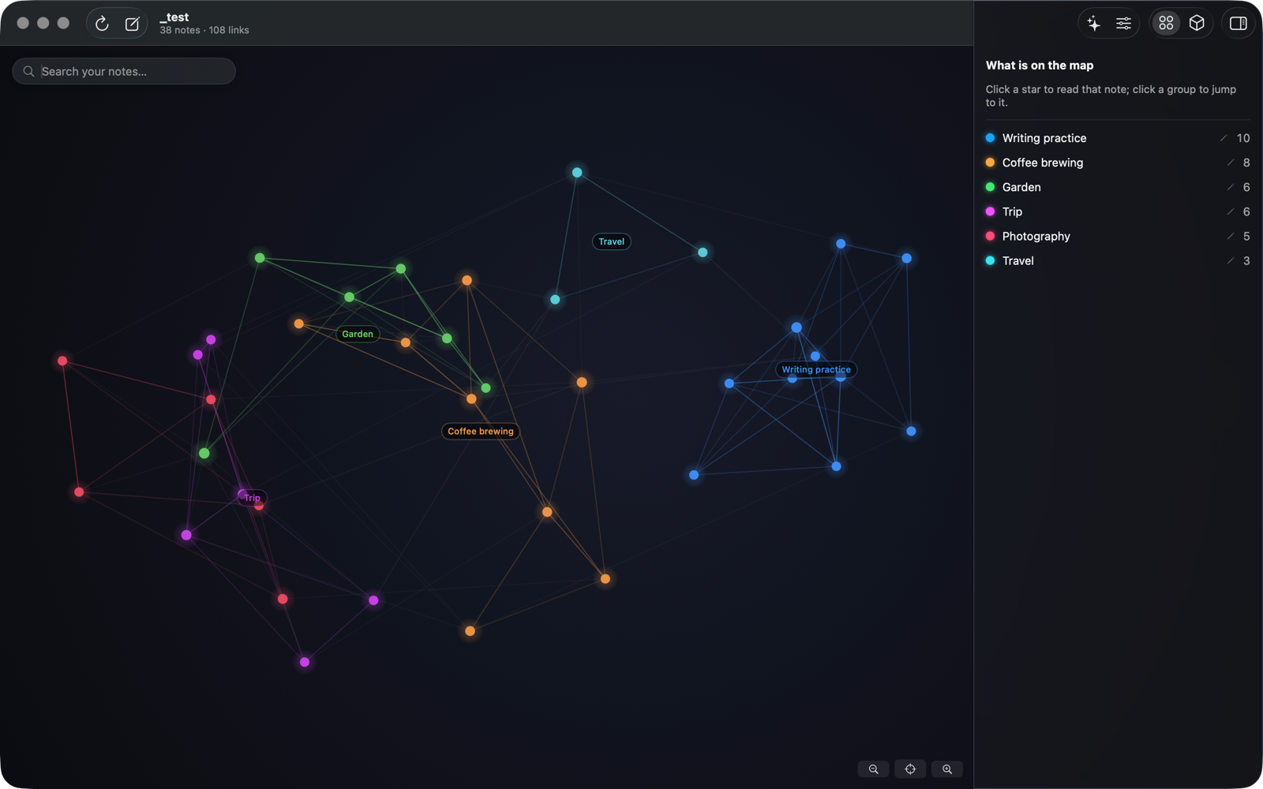Open the sliders settings icon

point(1123,24)
